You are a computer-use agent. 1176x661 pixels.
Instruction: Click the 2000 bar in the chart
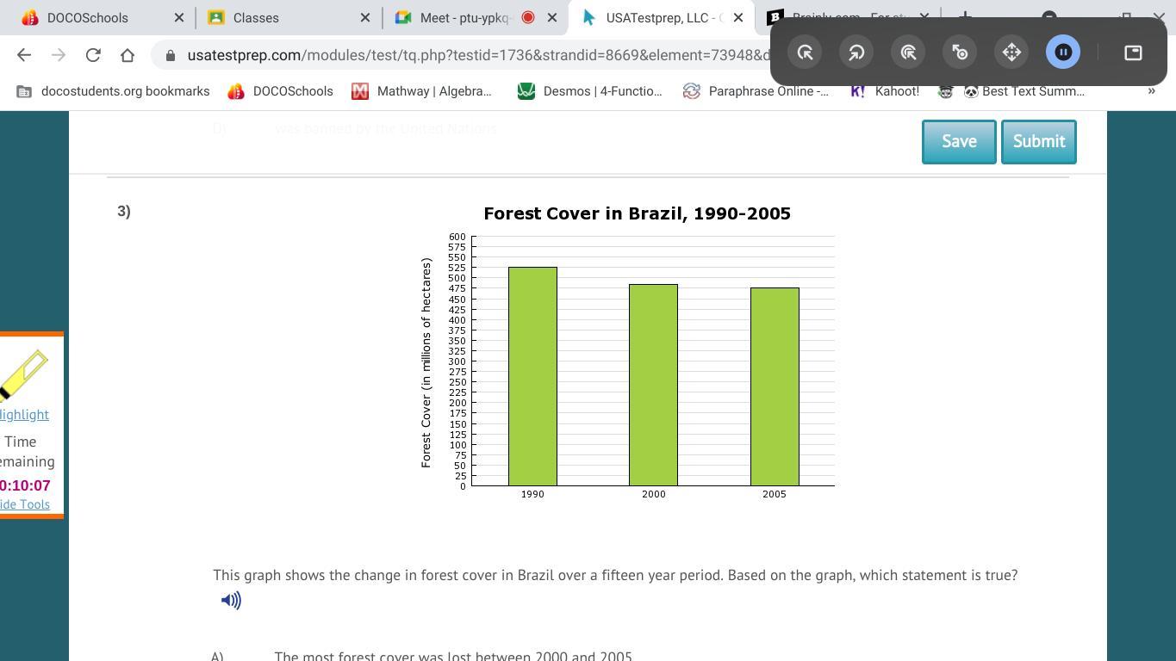point(653,386)
